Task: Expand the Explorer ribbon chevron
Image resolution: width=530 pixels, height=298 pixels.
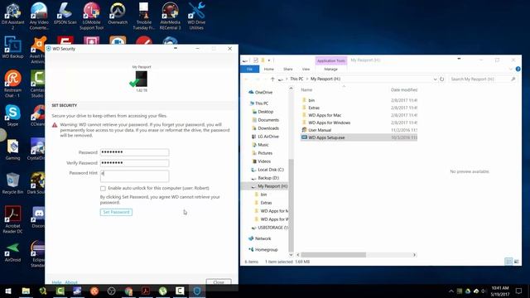Action: tap(511, 69)
